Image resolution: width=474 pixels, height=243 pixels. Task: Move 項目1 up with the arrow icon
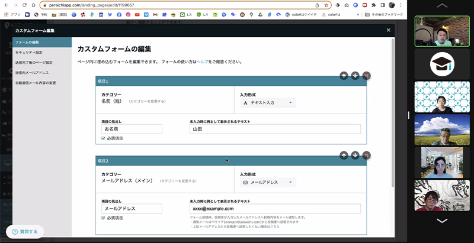344,75
